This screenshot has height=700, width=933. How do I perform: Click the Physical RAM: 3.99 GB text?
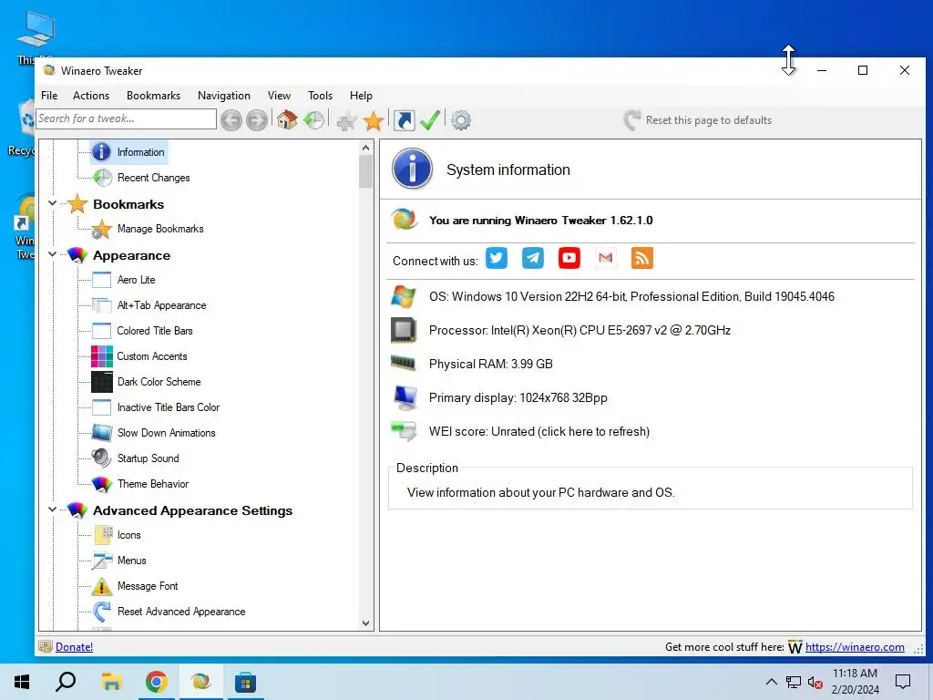pyautogui.click(x=491, y=364)
